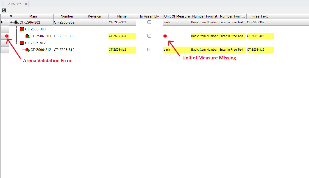Select root tree label CT-ZS06-302 in Main column
309x178 pixels.
[x=30, y=22]
